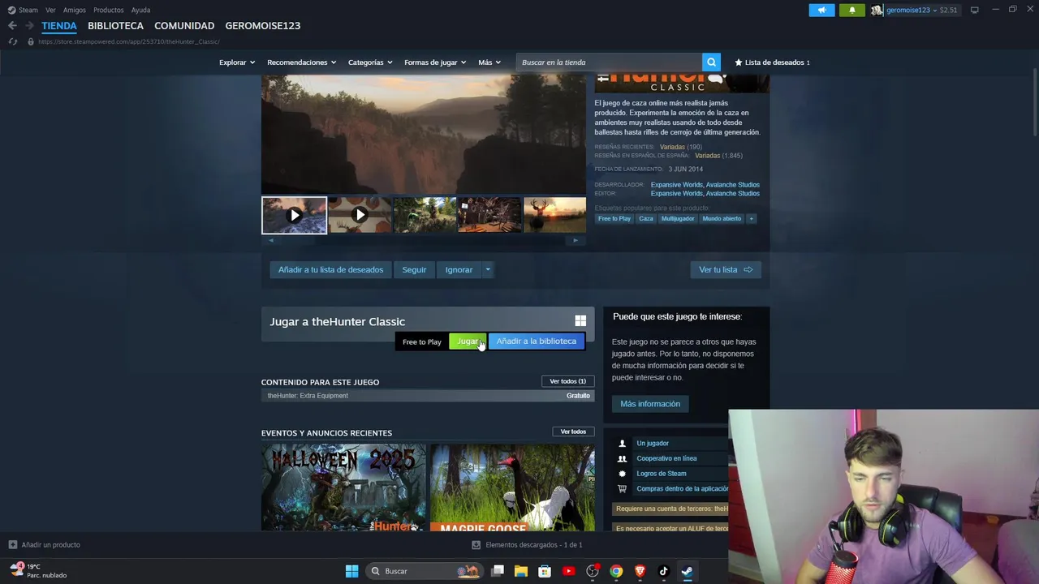Click the page reload icon
The width and height of the screenshot is (1039, 584).
coord(12,41)
